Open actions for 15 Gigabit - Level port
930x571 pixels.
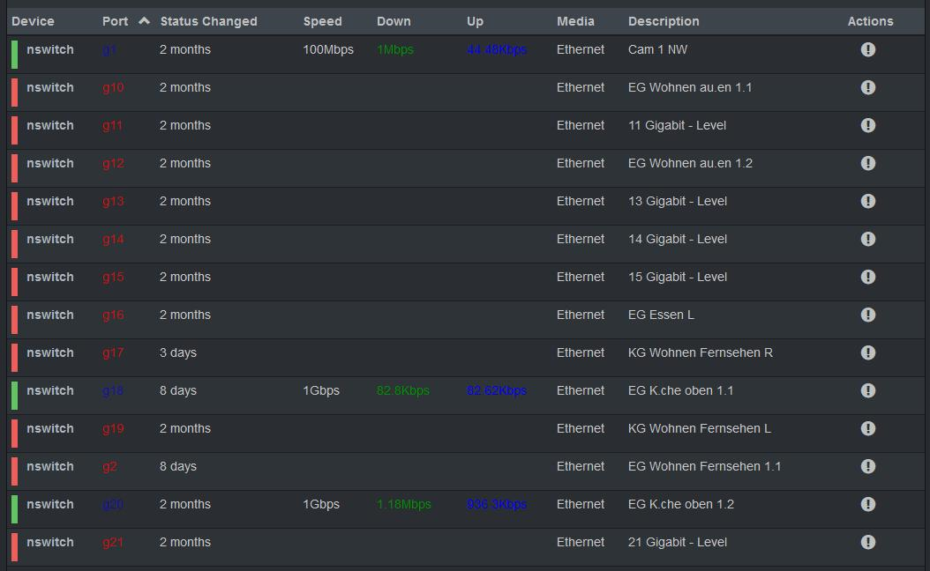(868, 277)
